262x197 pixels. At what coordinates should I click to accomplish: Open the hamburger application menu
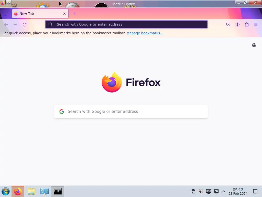256,24
